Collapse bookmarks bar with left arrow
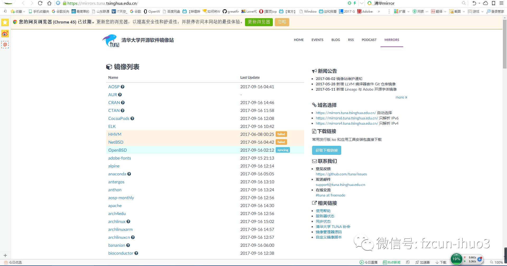 5,11
